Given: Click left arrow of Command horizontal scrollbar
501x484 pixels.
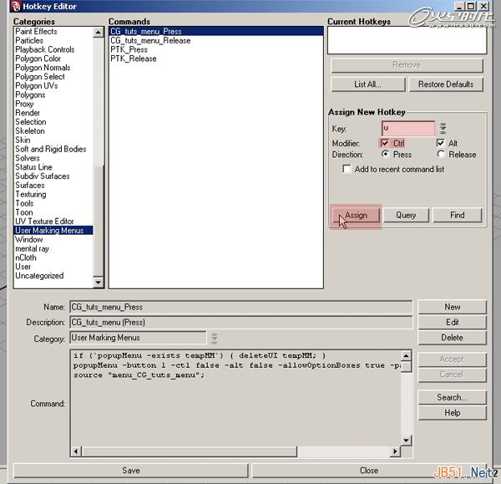Looking at the screenshot, I should tap(76, 451).
